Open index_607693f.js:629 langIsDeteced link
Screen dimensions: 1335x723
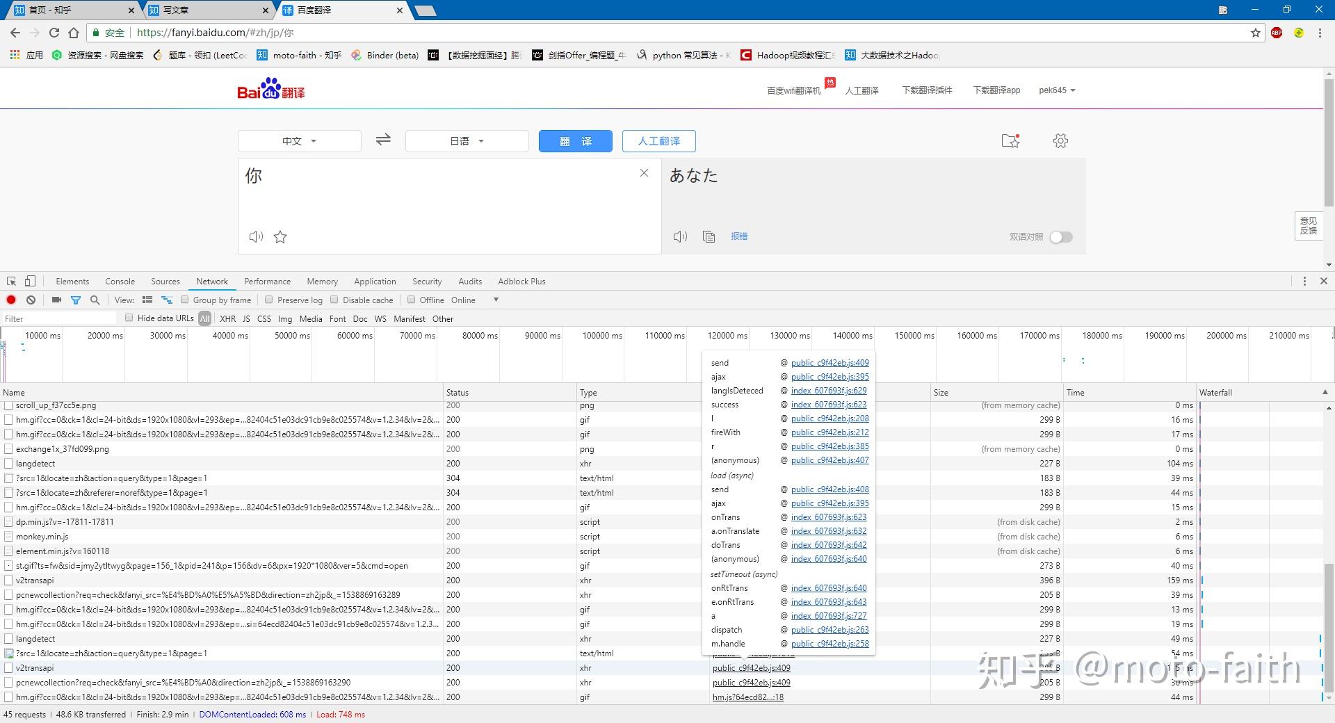(x=829, y=390)
